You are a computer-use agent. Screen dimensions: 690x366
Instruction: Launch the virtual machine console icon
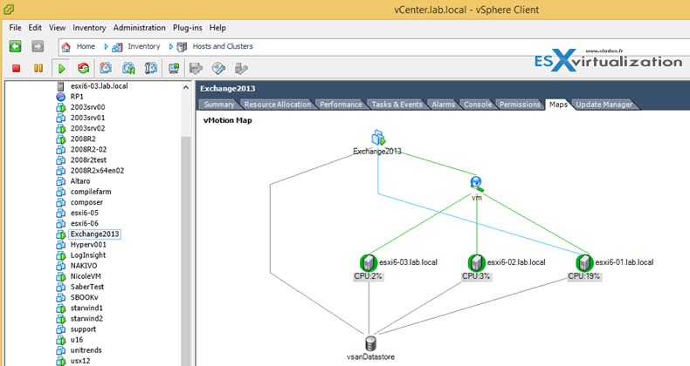(175, 68)
